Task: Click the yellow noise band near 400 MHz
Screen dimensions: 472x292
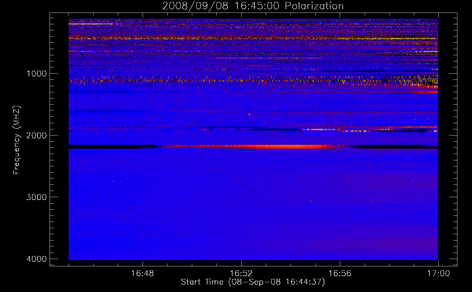Action: [x=253, y=38]
